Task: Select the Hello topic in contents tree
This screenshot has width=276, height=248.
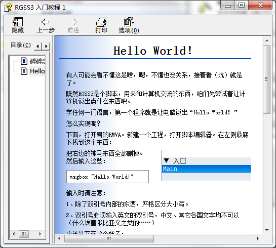Action: 37,71
